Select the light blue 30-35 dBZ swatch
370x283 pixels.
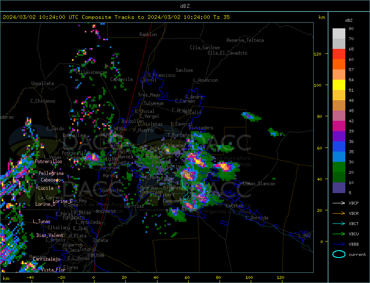(339, 157)
